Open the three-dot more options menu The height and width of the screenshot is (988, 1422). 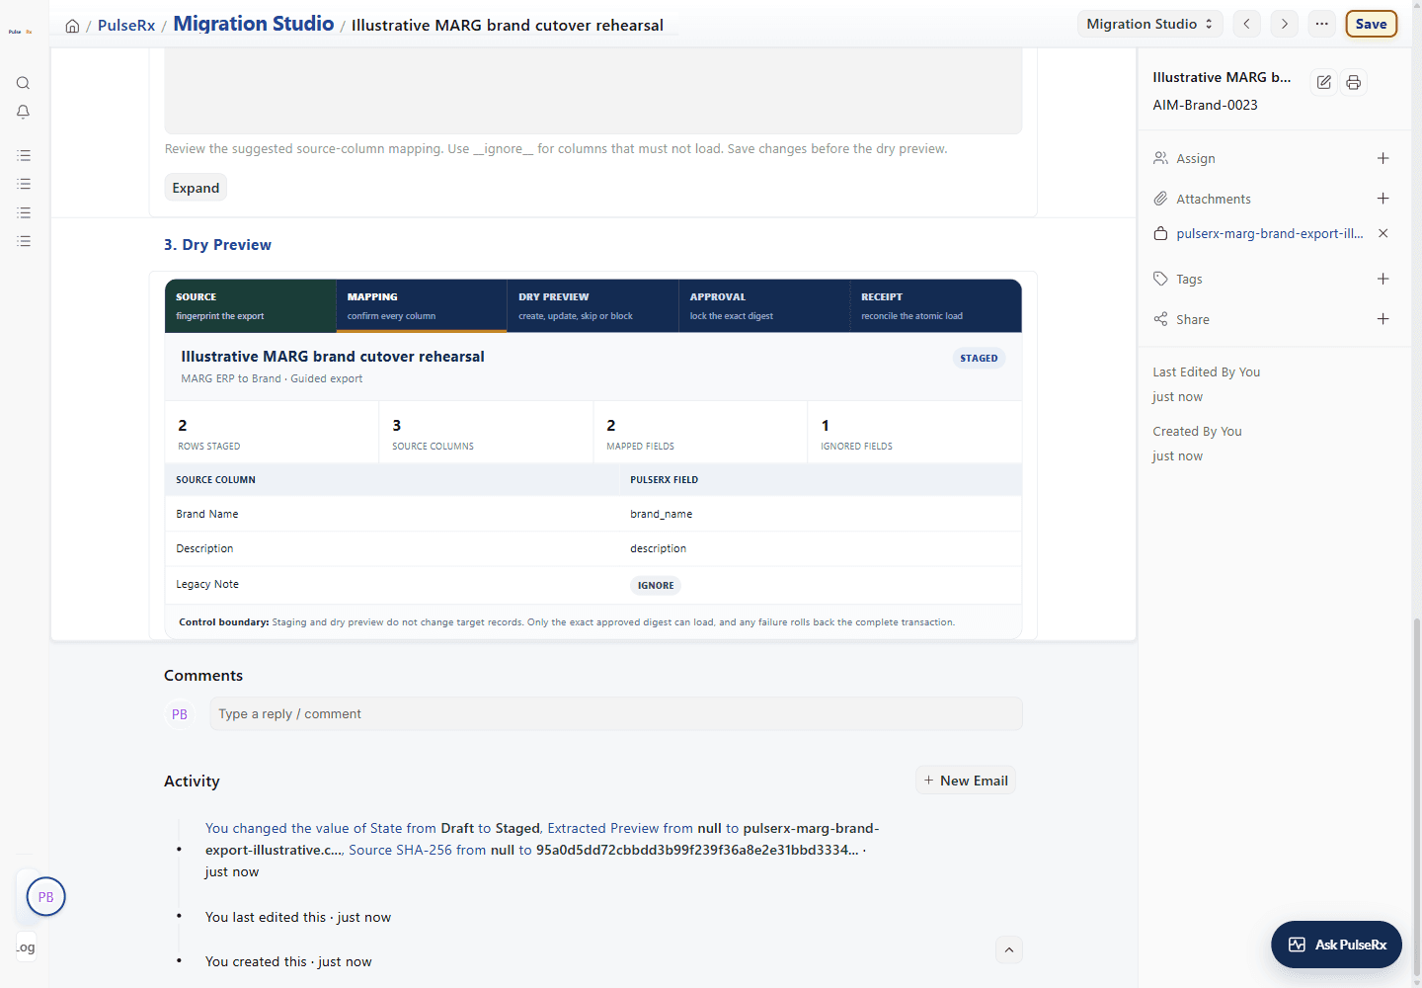pos(1321,24)
